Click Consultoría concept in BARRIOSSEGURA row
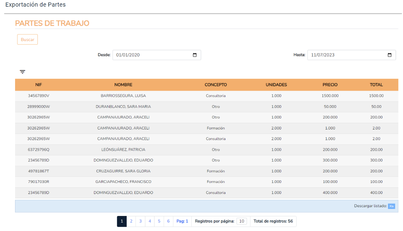This screenshot has height=231, width=403. pyautogui.click(x=216, y=96)
